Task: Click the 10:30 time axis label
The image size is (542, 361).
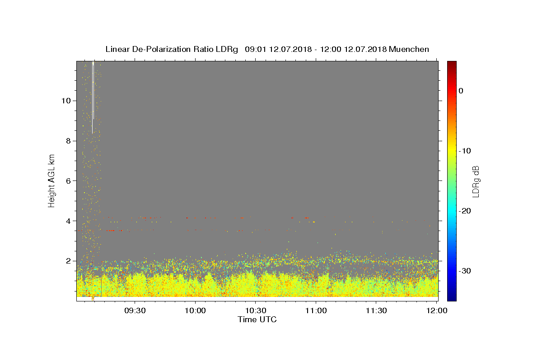Action: click(255, 310)
